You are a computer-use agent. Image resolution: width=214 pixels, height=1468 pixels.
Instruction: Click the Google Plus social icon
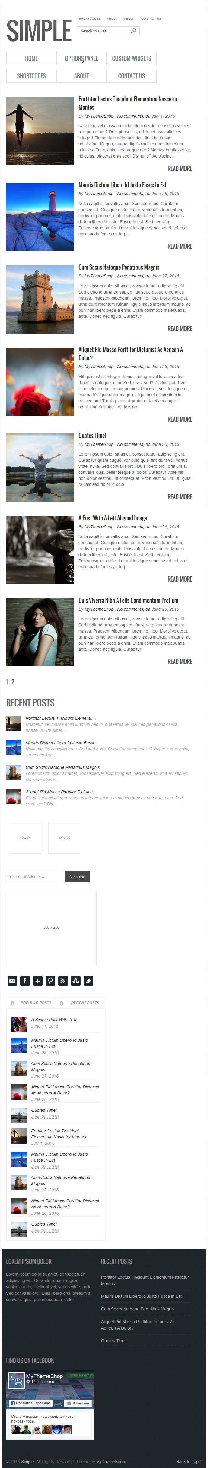(x=38, y=980)
